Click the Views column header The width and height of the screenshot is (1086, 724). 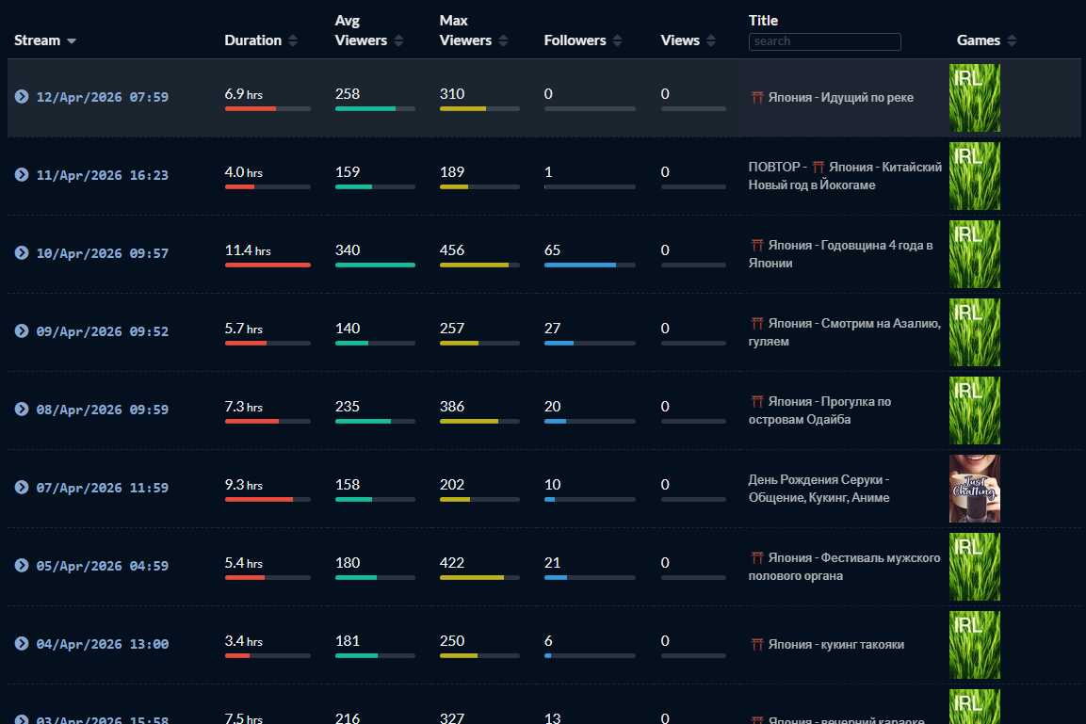pyautogui.click(x=680, y=40)
